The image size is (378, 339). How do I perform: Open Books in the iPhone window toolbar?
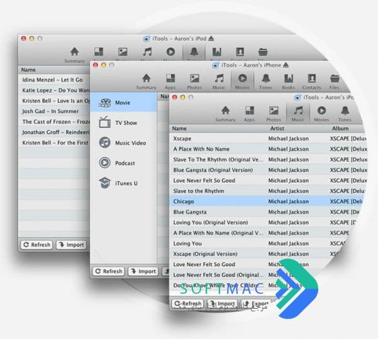pyautogui.click(x=289, y=82)
